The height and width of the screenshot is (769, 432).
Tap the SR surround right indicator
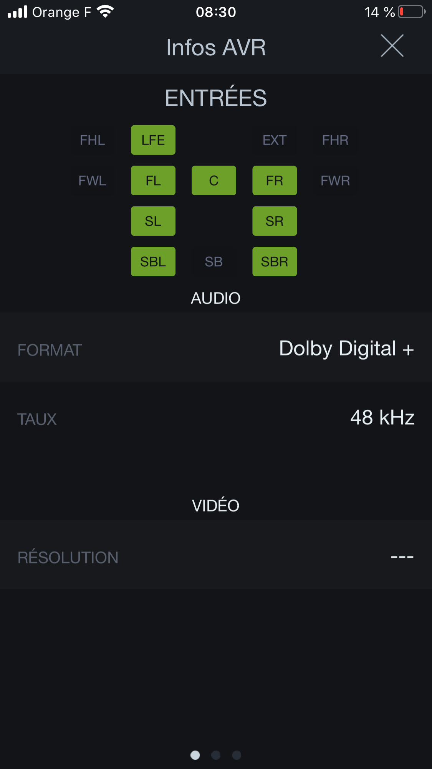(x=275, y=221)
